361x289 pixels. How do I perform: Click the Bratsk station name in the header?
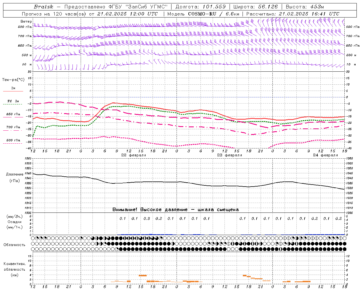43,7
